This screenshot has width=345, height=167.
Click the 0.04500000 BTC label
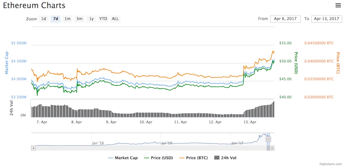click(x=319, y=43)
